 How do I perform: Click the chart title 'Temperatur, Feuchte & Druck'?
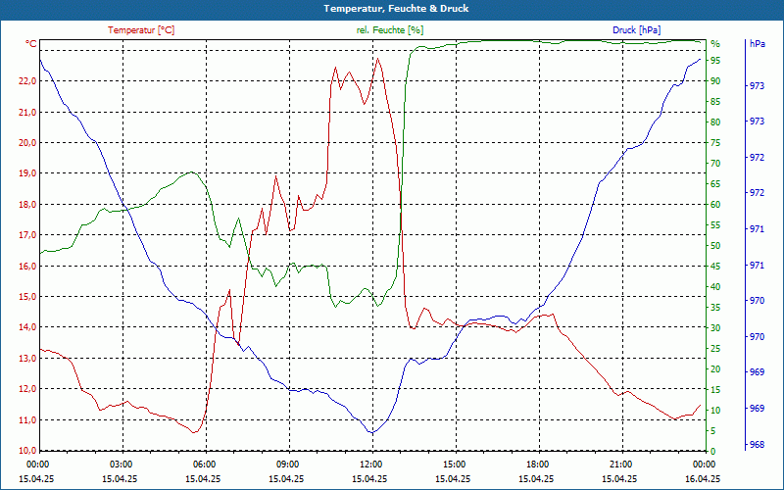pos(396,9)
